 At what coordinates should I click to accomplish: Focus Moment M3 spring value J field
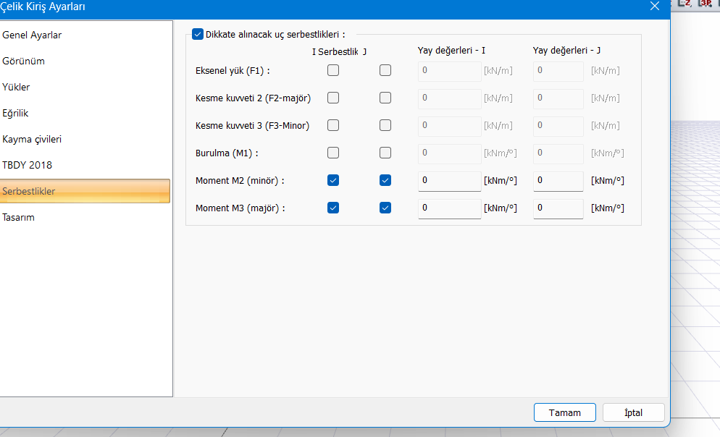[x=558, y=208]
